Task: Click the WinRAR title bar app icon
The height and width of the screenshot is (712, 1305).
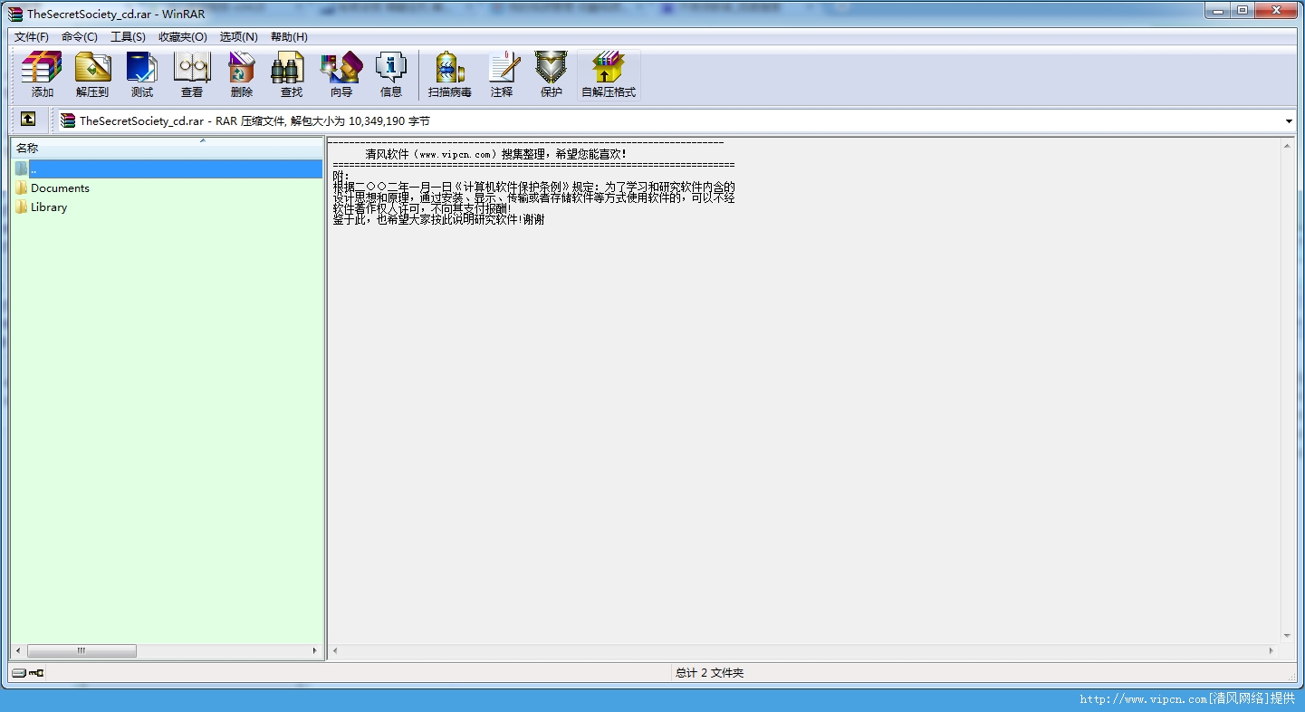Action: point(15,14)
